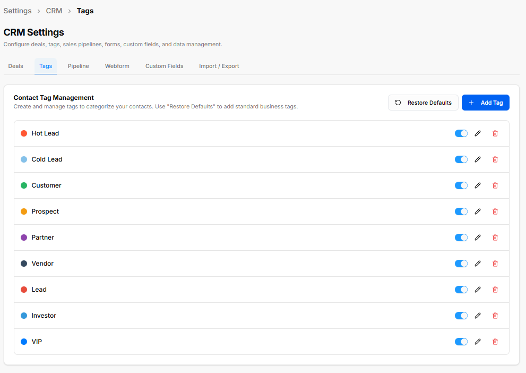Delete the VIP tag
The height and width of the screenshot is (373, 526).
tap(495, 342)
